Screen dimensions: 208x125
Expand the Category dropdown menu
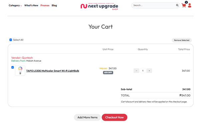coord(15,5)
